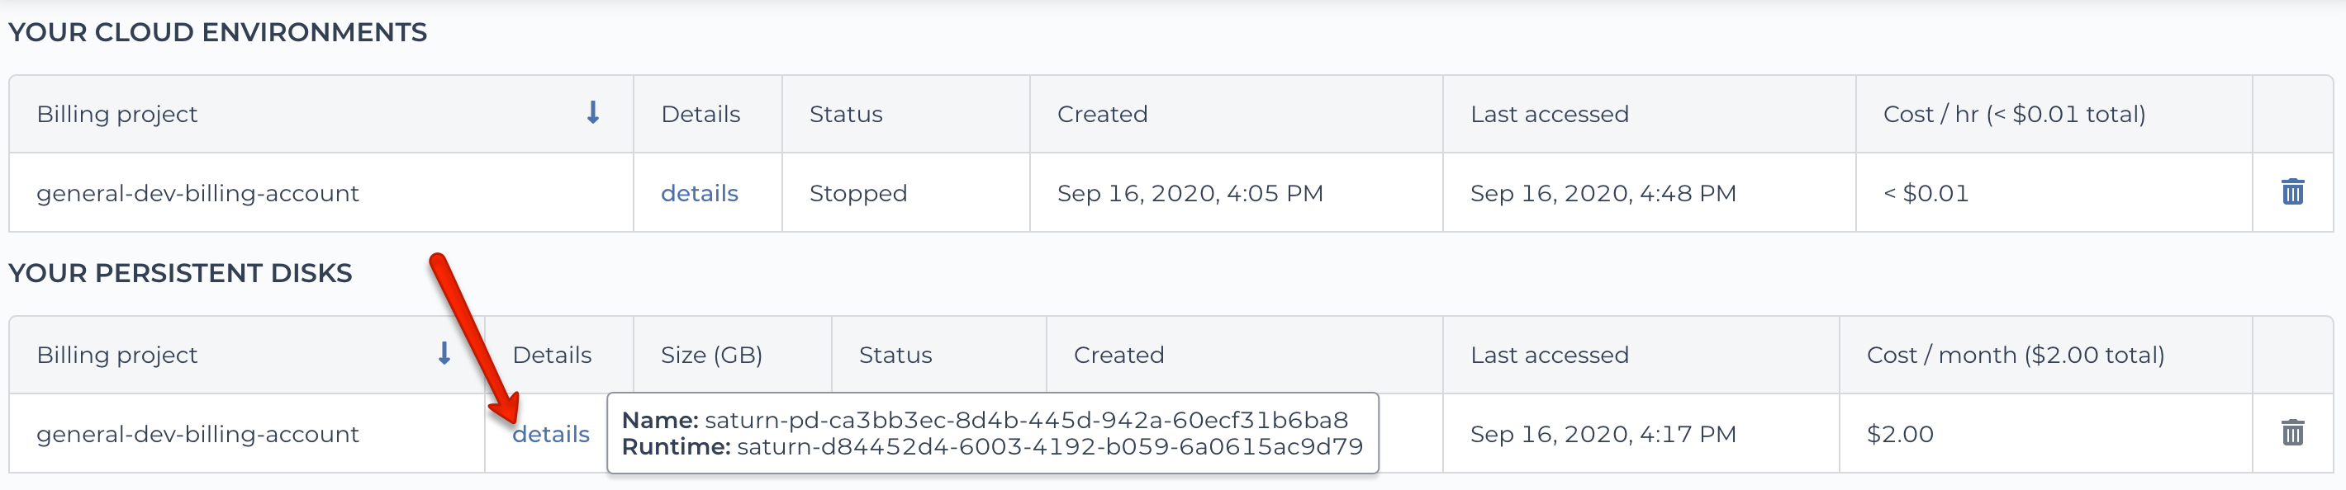Sort disks by Cost / month header
The width and height of the screenshot is (2346, 490).
pyautogui.click(x=2016, y=355)
